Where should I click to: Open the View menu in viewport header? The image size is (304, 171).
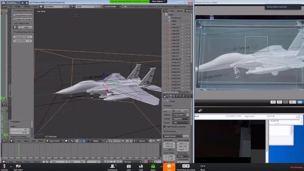coord(19,141)
